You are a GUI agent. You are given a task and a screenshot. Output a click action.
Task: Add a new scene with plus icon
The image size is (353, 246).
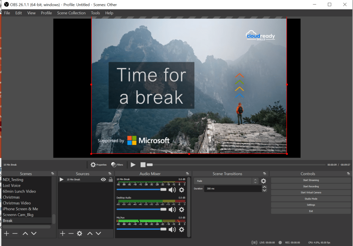(6, 234)
